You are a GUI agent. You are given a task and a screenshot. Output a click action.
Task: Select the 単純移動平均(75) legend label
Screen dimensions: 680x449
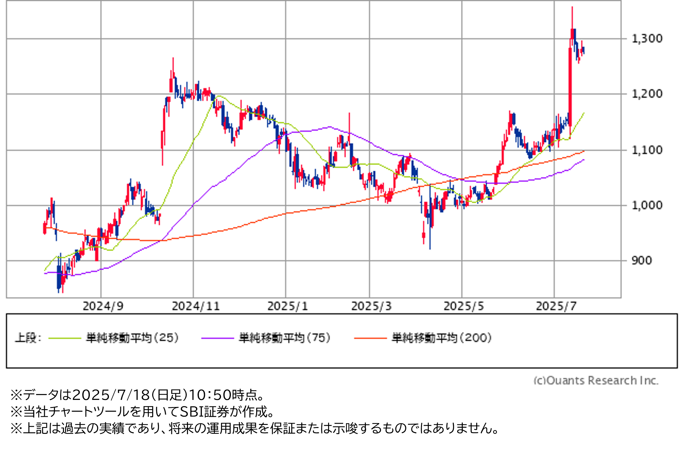pyautogui.click(x=285, y=338)
